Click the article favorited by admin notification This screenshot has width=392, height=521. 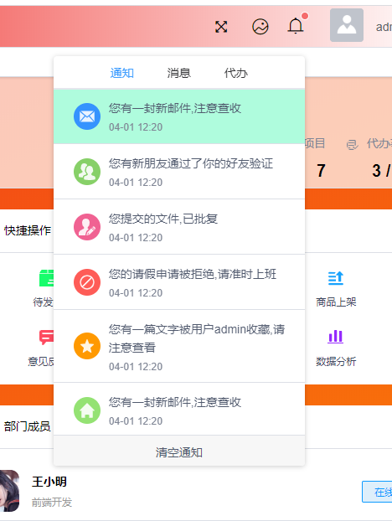tap(179, 346)
